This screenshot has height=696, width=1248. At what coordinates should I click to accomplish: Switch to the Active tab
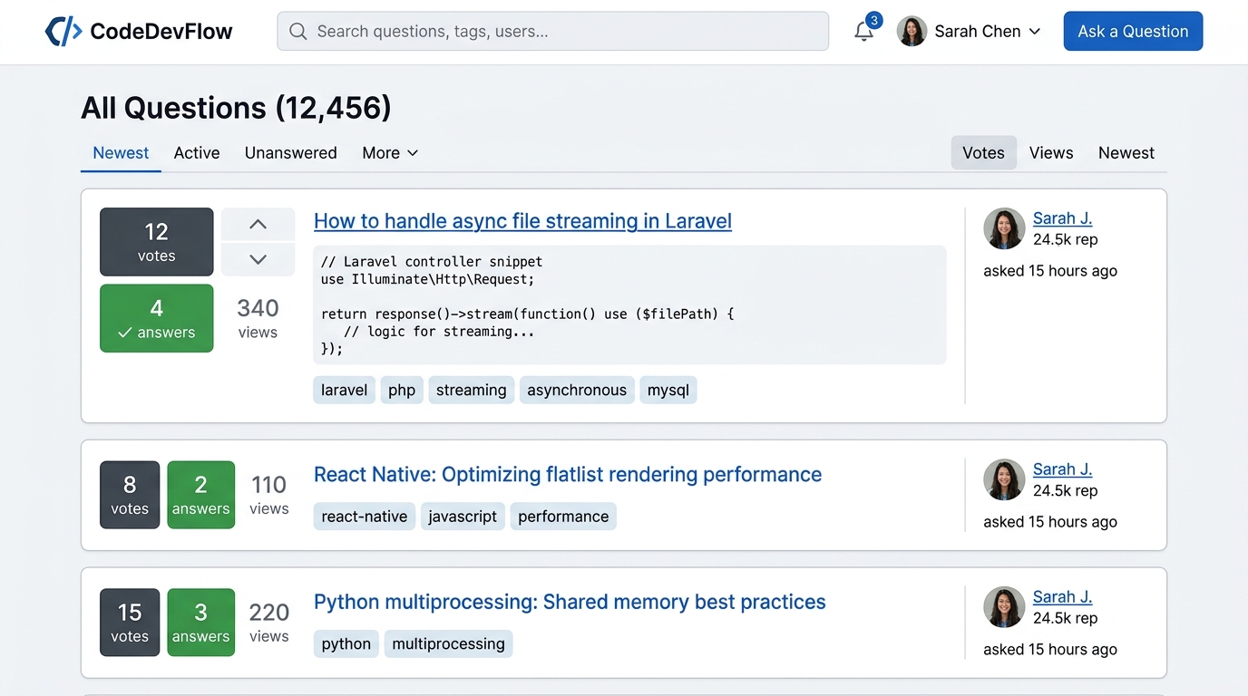point(197,153)
